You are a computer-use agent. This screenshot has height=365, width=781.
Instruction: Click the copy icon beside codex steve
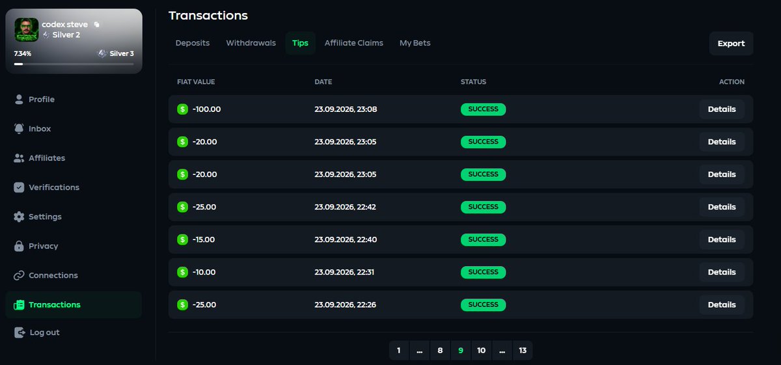coord(96,25)
